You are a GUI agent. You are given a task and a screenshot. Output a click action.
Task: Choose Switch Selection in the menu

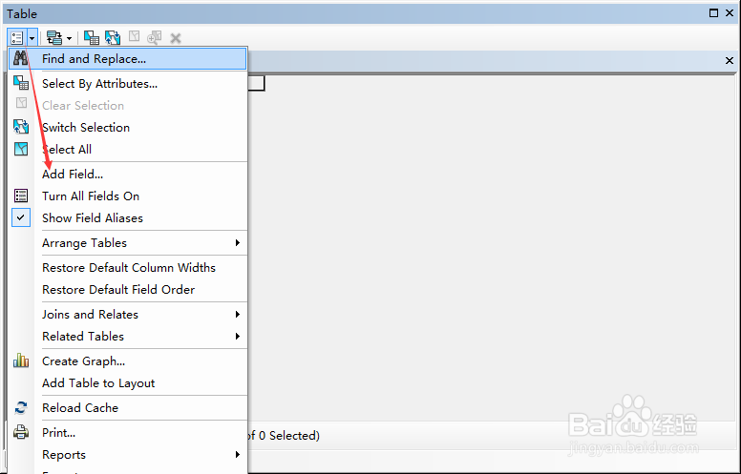pyautogui.click(x=128, y=128)
